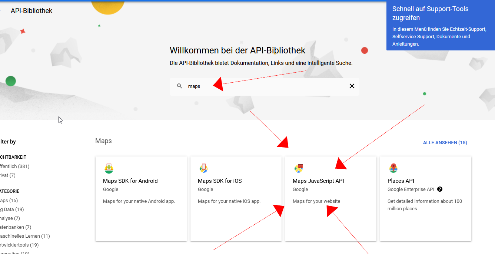Filter by Privat (7) visibility
Viewport: 495px width, 254px height.
(8, 175)
